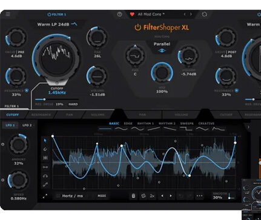261x220 pixels.
Task: Switch to the LFO 2 tab
Action: [27, 125]
